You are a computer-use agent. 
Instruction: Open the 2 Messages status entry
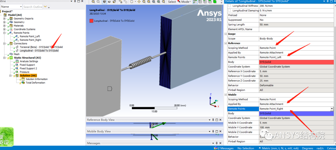click(x=223, y=148)
